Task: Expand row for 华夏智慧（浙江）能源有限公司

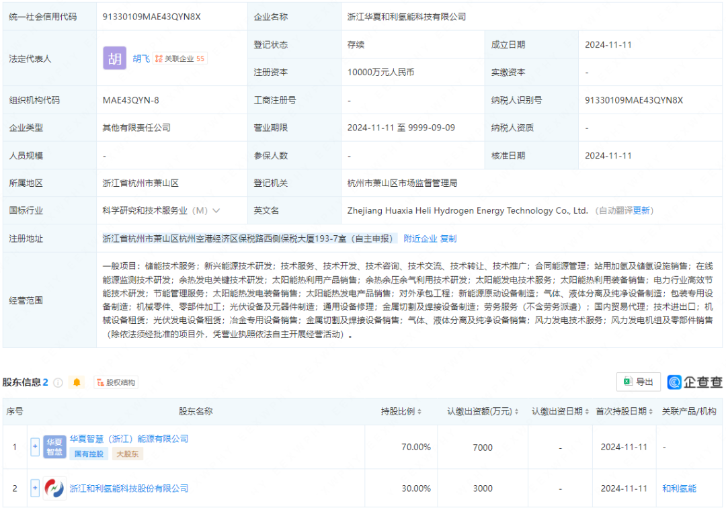Action: click(x=35, y=447)
